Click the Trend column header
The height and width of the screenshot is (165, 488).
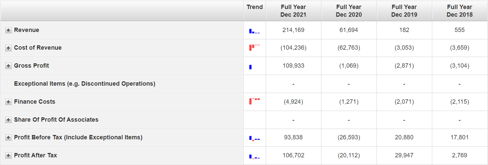(x=255, y=7)
